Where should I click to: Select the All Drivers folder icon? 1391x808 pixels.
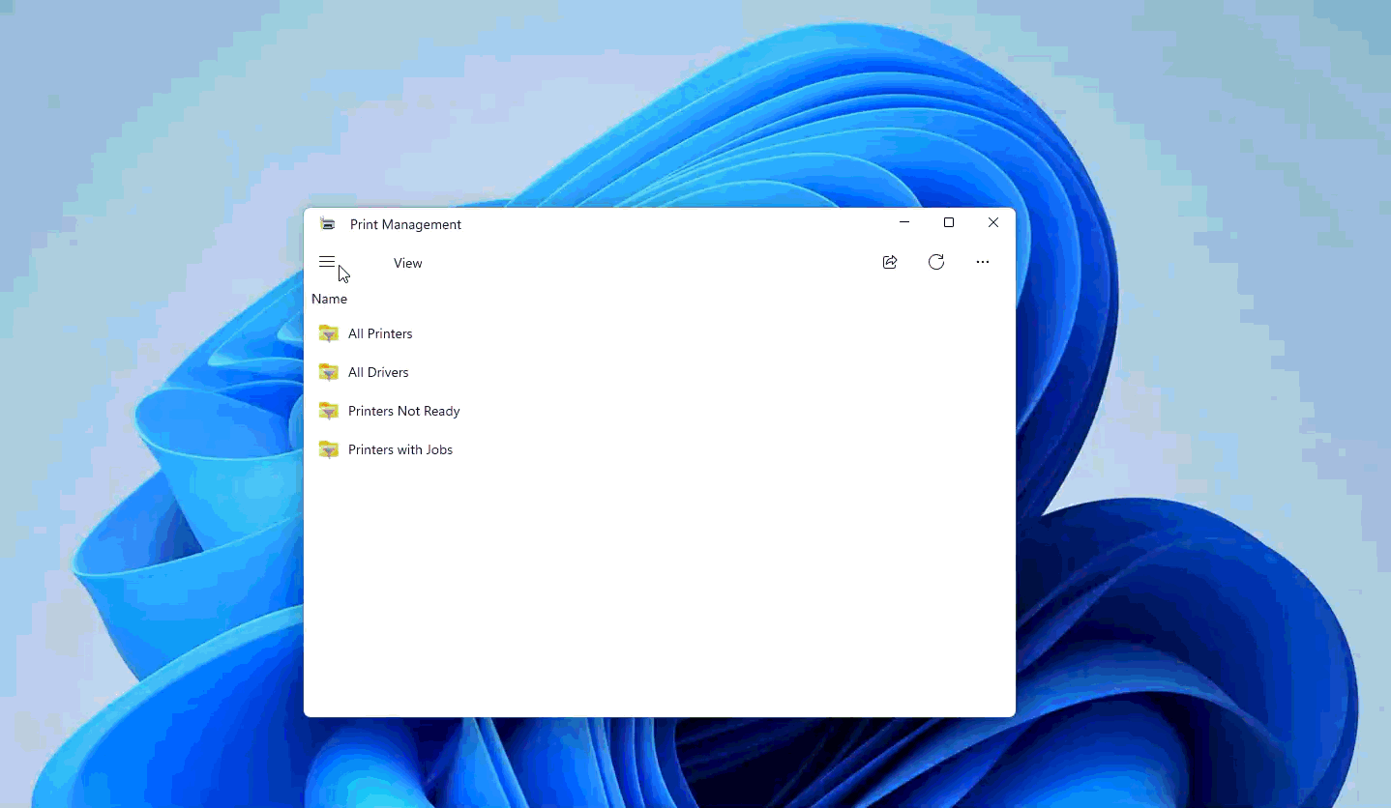(x=329, y=372)
